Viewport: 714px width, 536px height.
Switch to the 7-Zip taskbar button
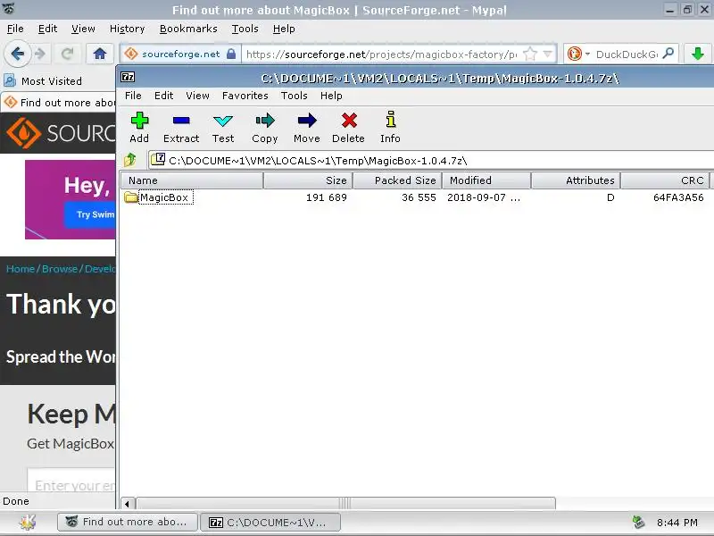[x=270, y=522]
